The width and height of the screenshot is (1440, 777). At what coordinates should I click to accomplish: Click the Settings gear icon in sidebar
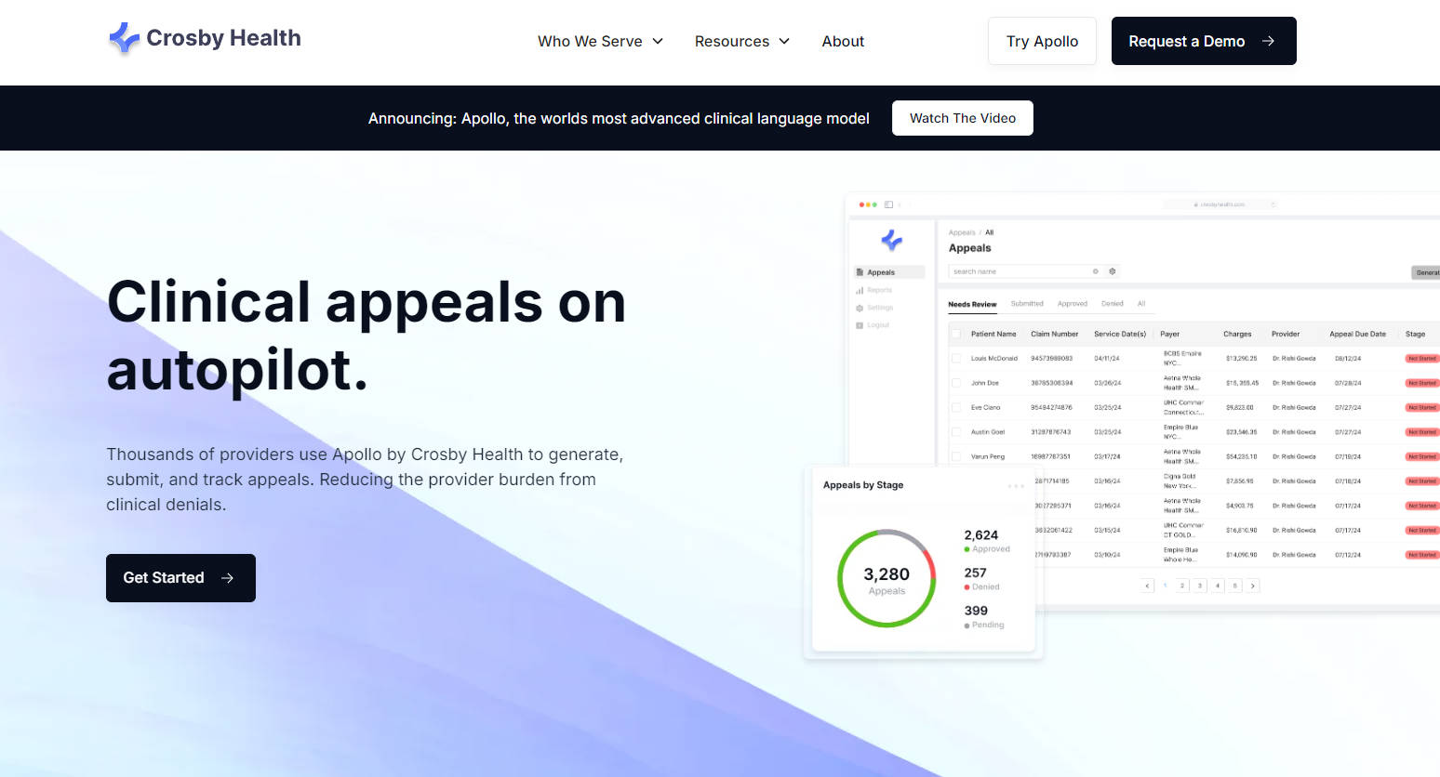[x=860, y=308]
